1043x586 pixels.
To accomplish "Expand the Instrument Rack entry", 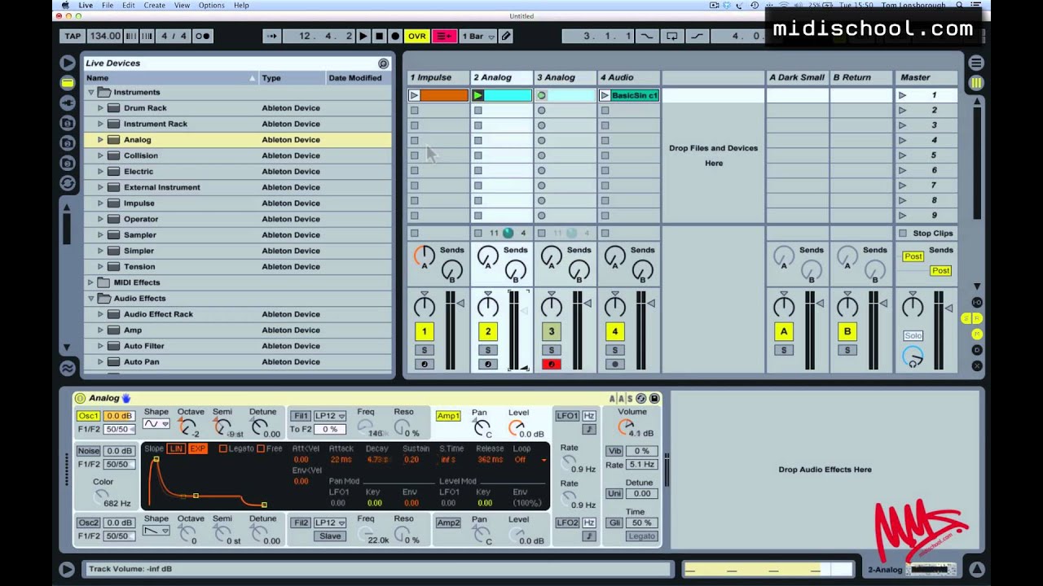I will click(x=100, y=124).
